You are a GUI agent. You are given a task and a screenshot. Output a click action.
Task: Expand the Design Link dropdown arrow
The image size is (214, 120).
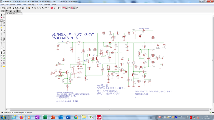(x=69, y=8)
